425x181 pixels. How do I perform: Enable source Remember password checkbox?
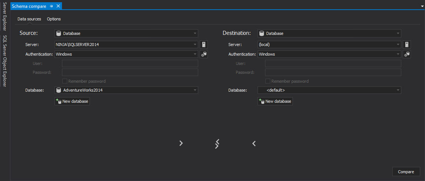coord(65,81)
